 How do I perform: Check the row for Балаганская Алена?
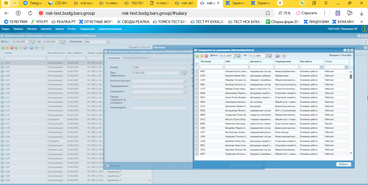click(197, 132)
